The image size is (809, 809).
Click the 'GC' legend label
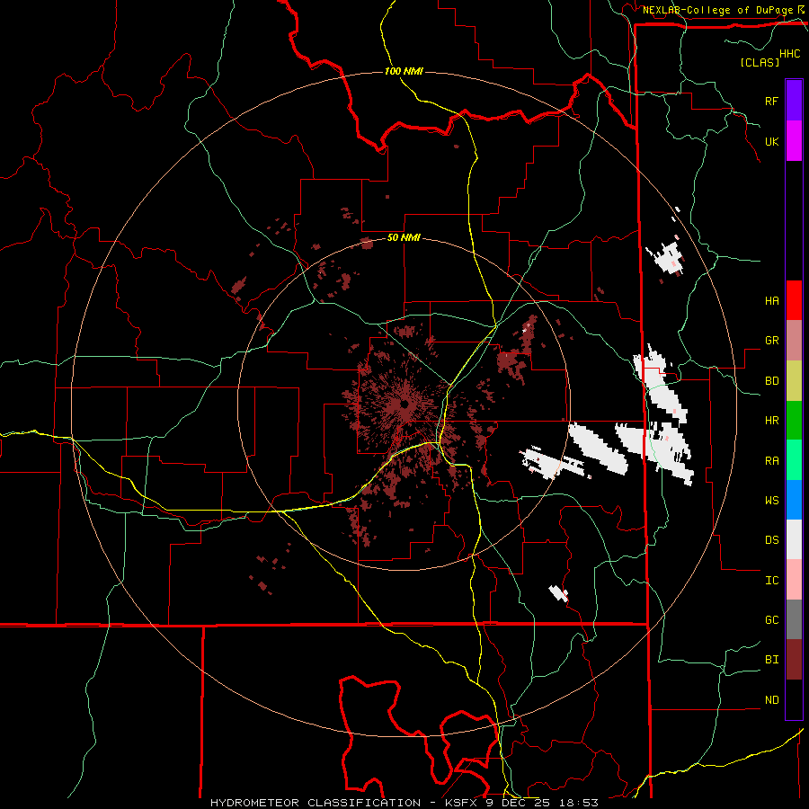click(x=771, y=619)
